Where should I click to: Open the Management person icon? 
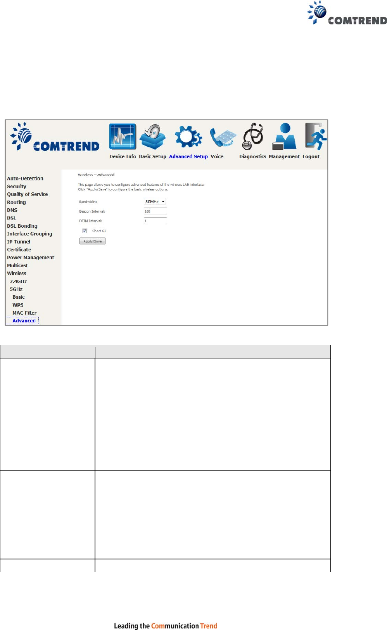tap(284, 136)
